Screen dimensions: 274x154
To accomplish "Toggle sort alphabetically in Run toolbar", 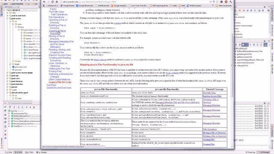I will coord(14,107).
